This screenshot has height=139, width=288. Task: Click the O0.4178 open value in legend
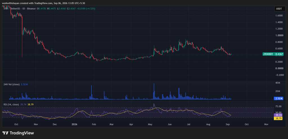[x=42, y=9]
